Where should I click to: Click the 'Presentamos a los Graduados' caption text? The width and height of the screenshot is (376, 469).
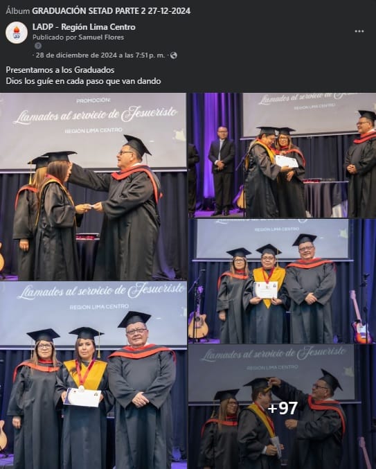(60, 70)
